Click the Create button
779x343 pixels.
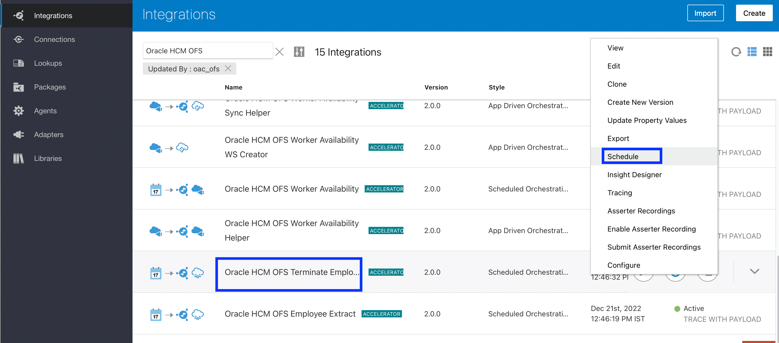tap(754, 13)
